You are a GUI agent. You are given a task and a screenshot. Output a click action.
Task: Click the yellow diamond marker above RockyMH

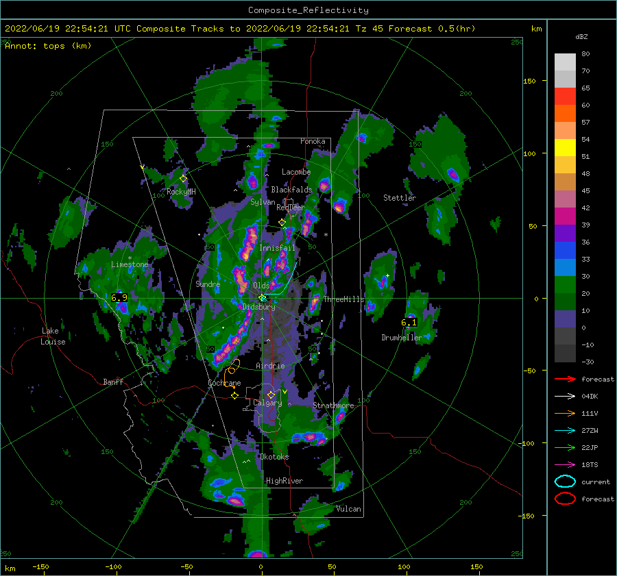tap(183, 179)
